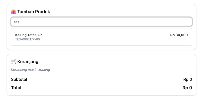Click the product code TES-000217P-00
The width and height of the screenshot is (197, 112).
(27, 39)
